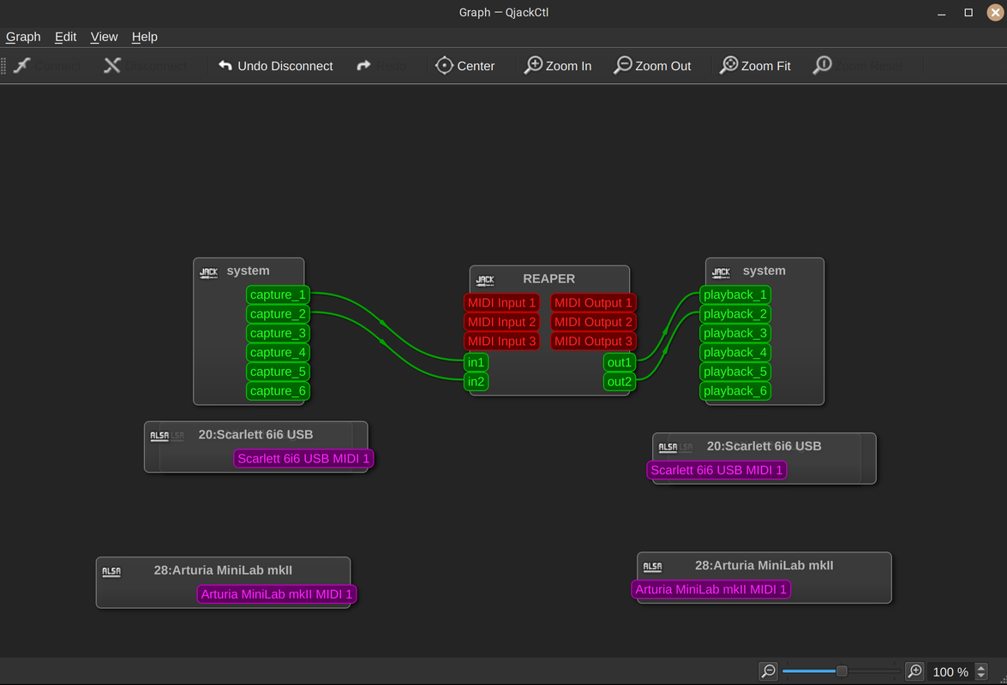Click the Zoom In magnifier icon in toolbar
Screen dimensions: 1007x685
click(534, 65)
